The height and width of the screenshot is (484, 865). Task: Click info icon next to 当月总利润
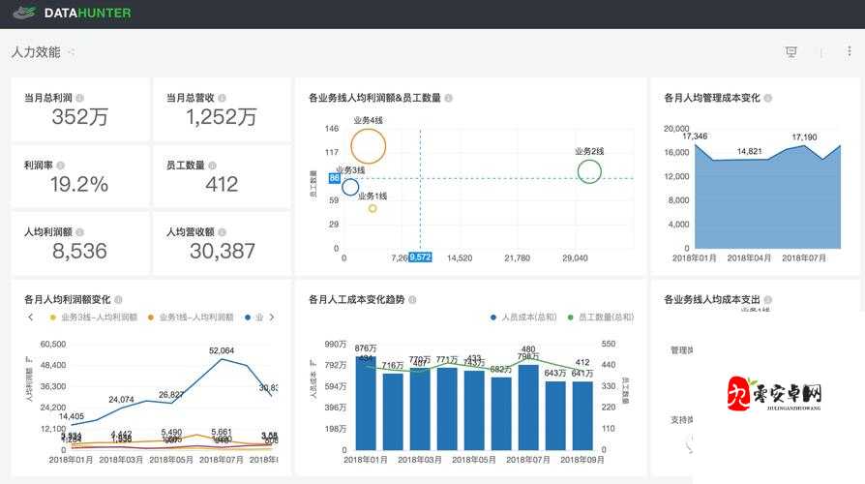coord(79,98)
